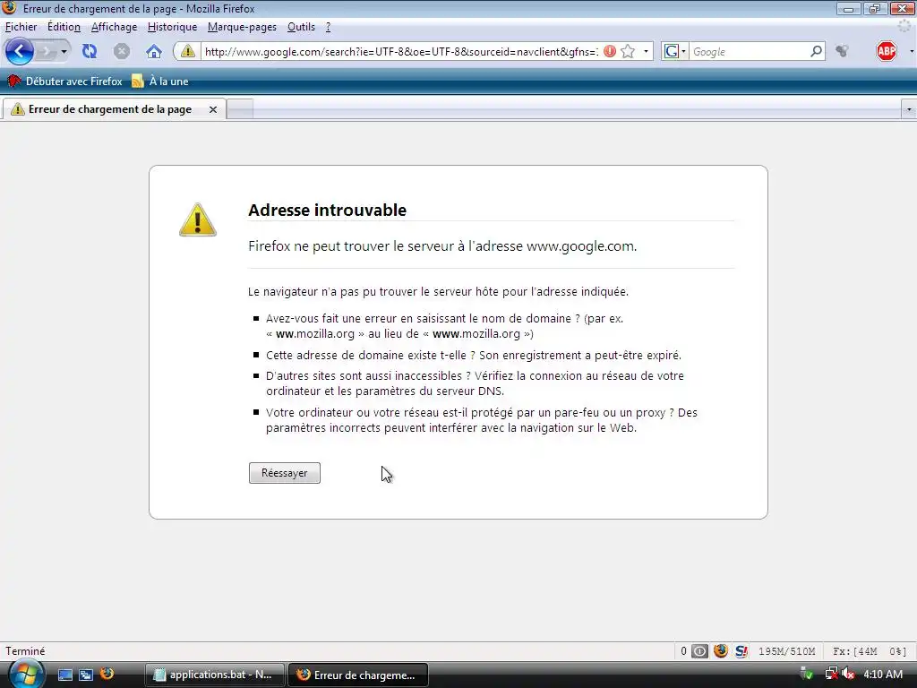Click the 195M/510M memory indicator
917x688 pixels.
(x=786, y=651)
